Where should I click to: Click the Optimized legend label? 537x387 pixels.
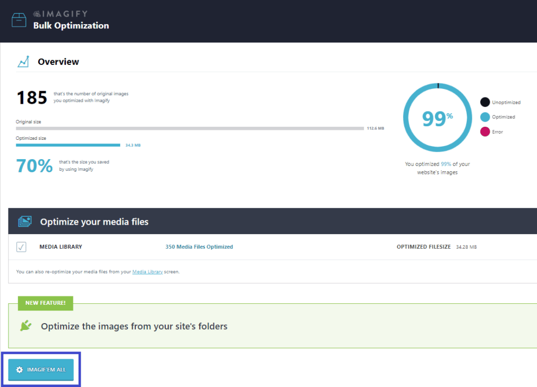(x=503, y=117)
